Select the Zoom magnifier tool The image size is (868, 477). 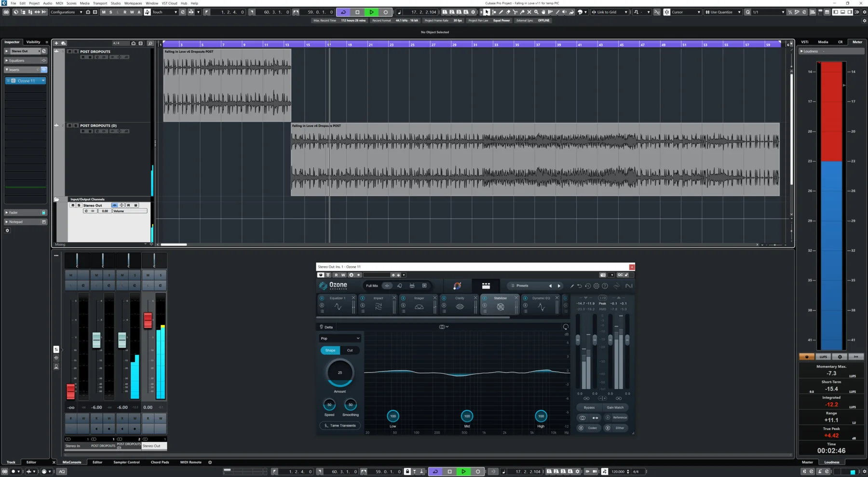click(536, 12)
